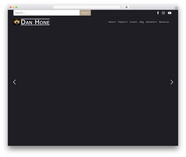This screenshot has height=157, width=186.
Task: Maximize the browser window green button
Action: [x=16, y=7]
